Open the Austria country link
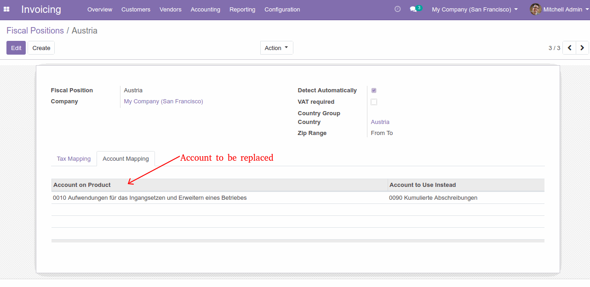The image size is (590, 287). pos(380,122)
